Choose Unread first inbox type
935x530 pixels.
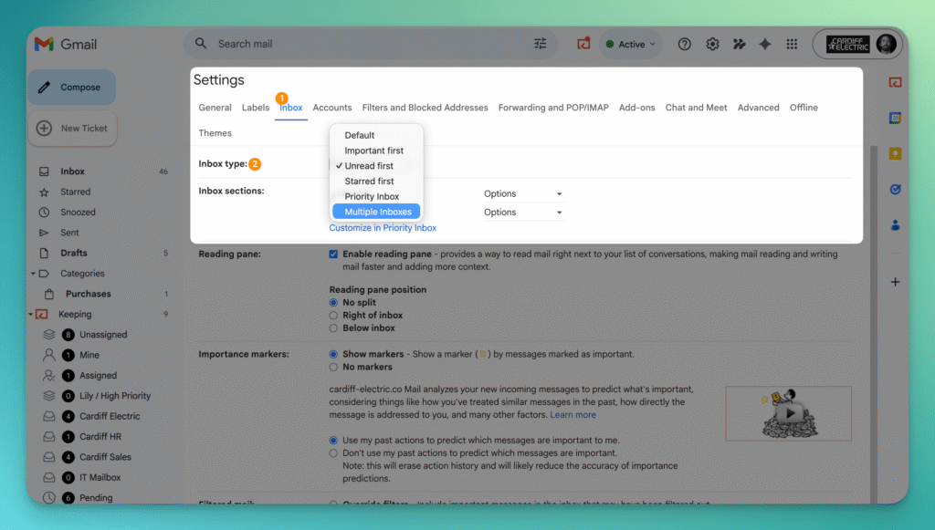pyautogui.click(x=376, y=166)
